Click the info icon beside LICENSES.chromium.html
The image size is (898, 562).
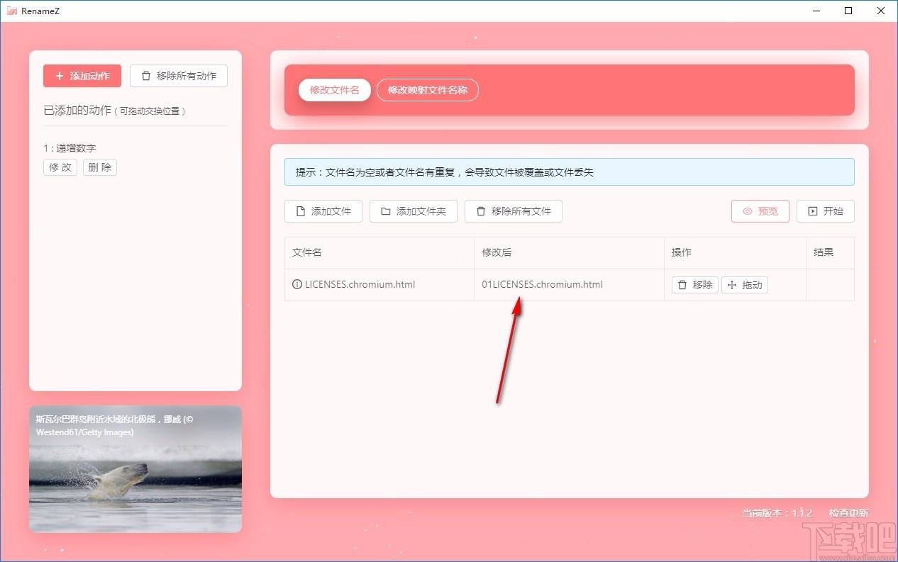coord(297,285)
